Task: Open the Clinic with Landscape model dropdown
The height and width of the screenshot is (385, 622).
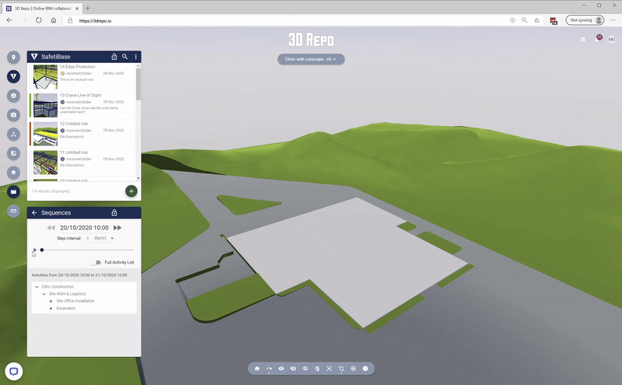Action: pos(311,59)
